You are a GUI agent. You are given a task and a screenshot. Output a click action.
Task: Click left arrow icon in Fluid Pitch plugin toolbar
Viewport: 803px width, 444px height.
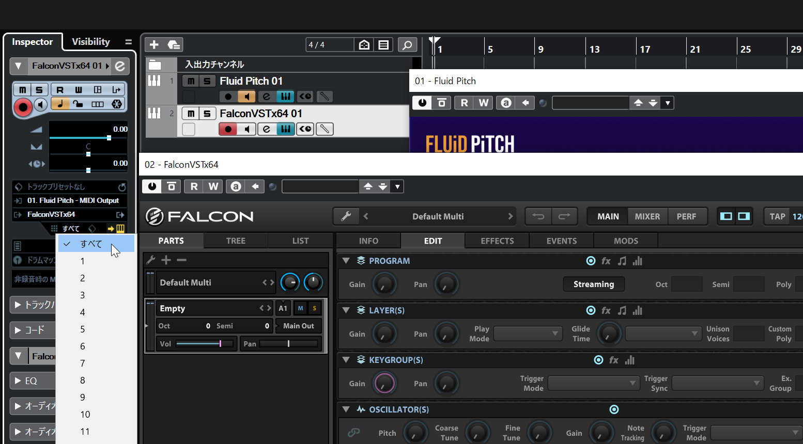click(x=526, y=103)
